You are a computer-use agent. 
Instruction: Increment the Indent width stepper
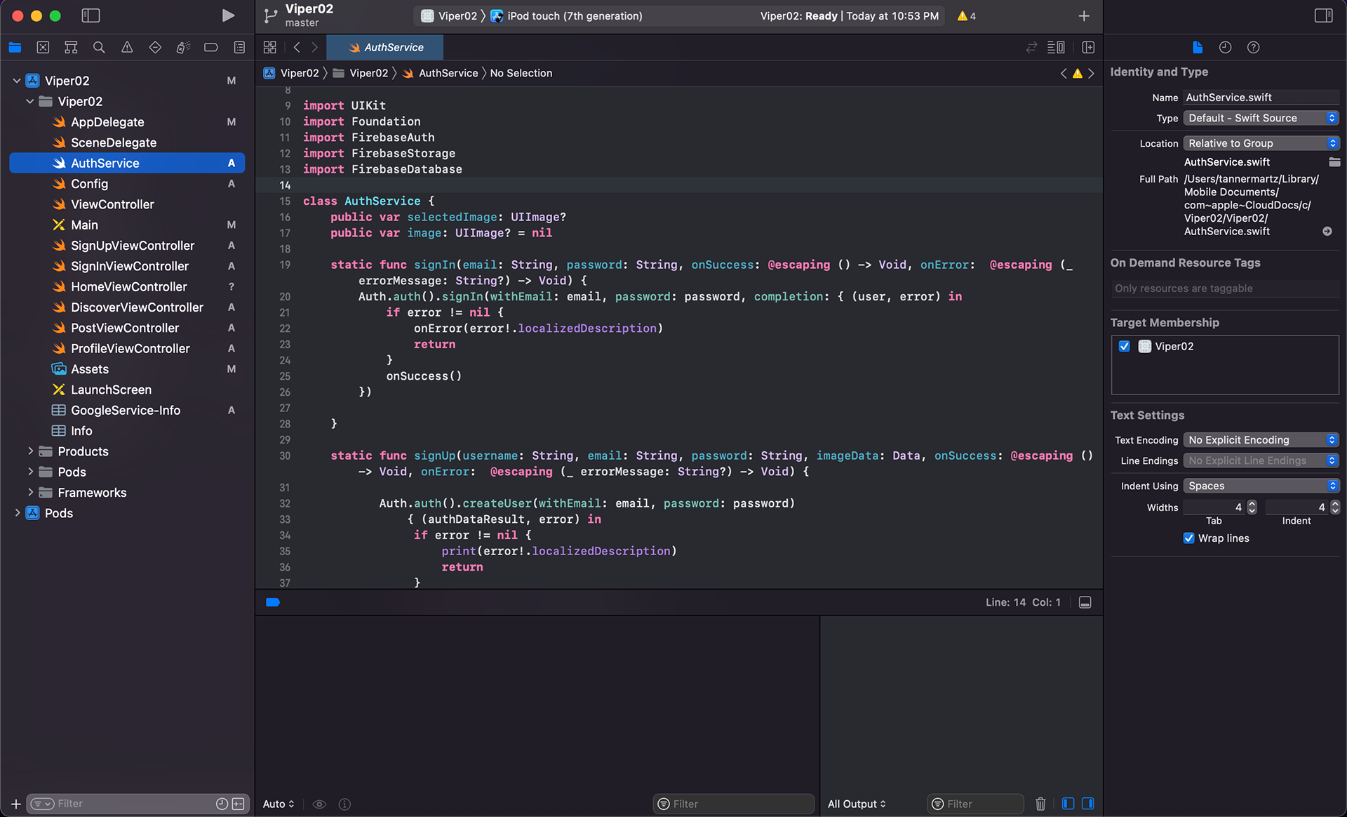pos(1335,503)
